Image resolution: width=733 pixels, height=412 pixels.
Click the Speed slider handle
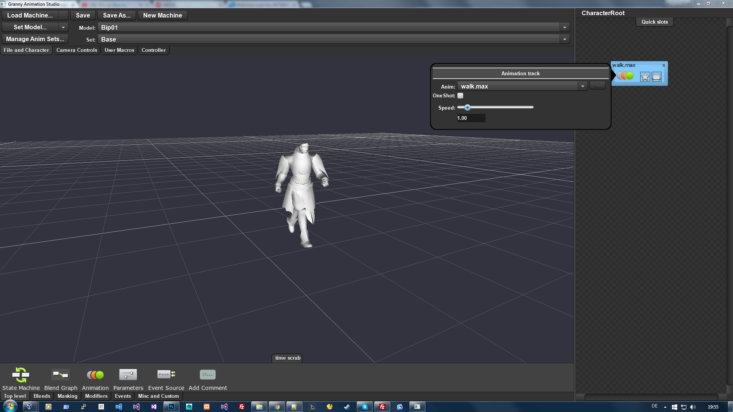(467, 107)
